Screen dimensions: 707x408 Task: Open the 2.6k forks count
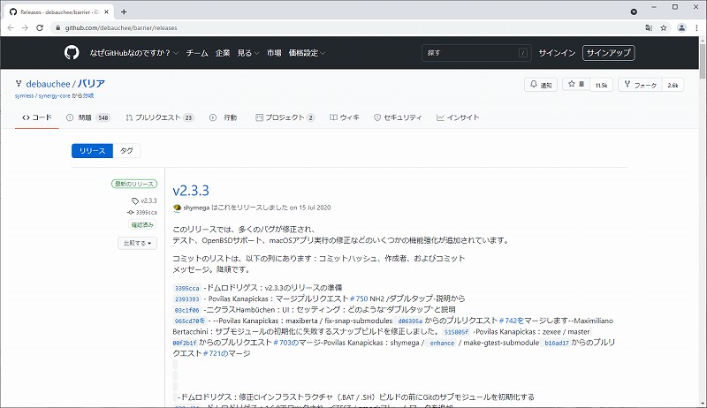[673, 85]
